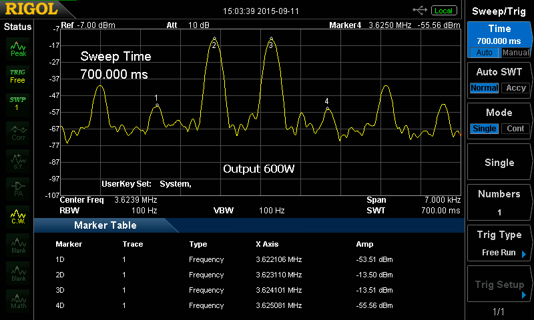Set Auto SWT to Accy
The height and width of the screenshot is (320, 534).
tap(515, 88)
